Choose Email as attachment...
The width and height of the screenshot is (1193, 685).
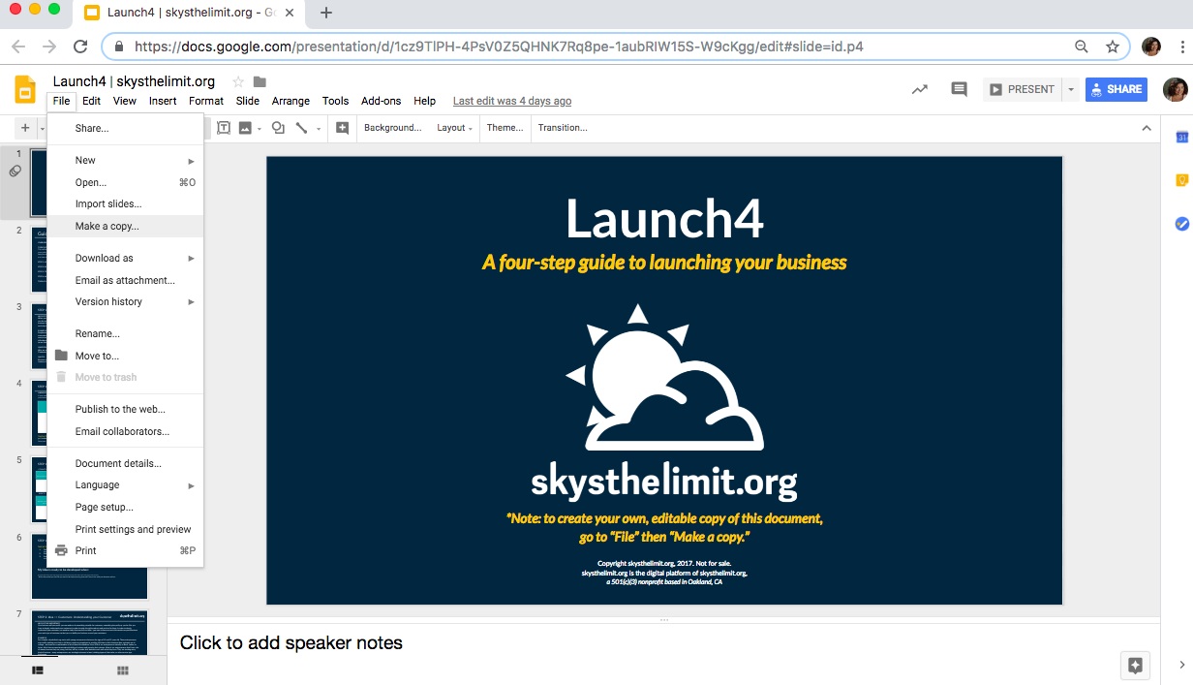pyautogui.click(x=126, y=280)
